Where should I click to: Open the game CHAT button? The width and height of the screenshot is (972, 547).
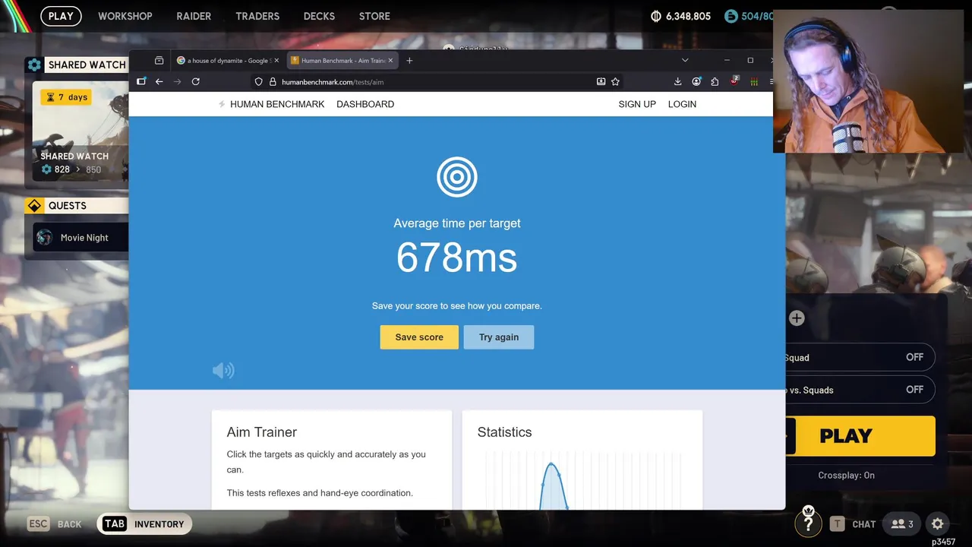click(x=853, y=523)
